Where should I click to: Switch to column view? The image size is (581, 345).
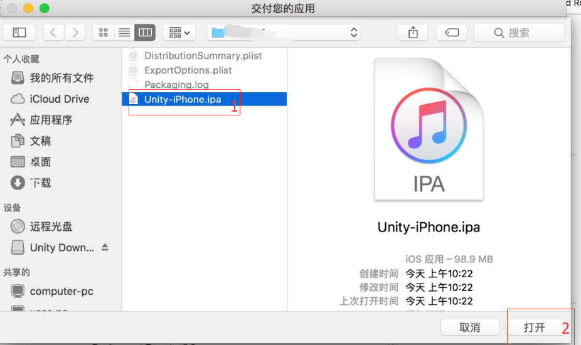point(145,33)
